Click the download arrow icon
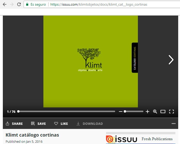 [x=78, y=124]
